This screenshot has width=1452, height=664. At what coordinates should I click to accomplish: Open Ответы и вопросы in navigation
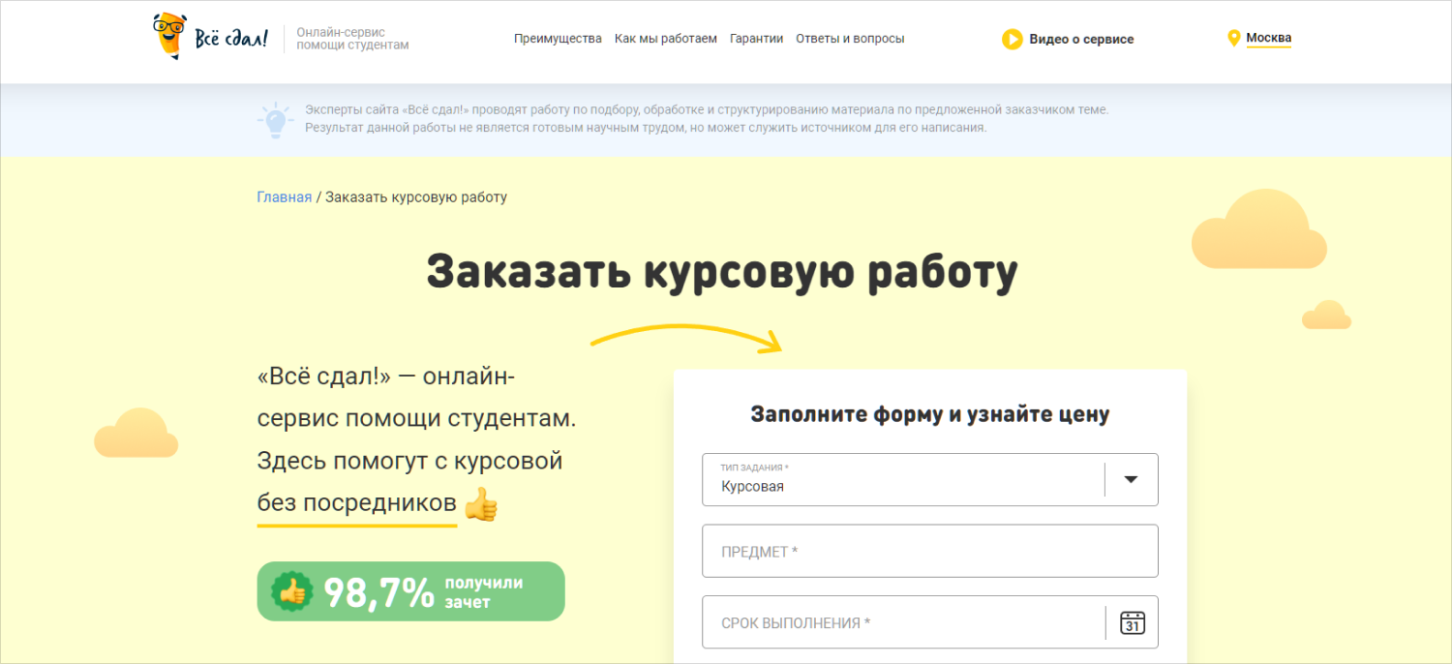pyautogui.click(x=850, y=40)
